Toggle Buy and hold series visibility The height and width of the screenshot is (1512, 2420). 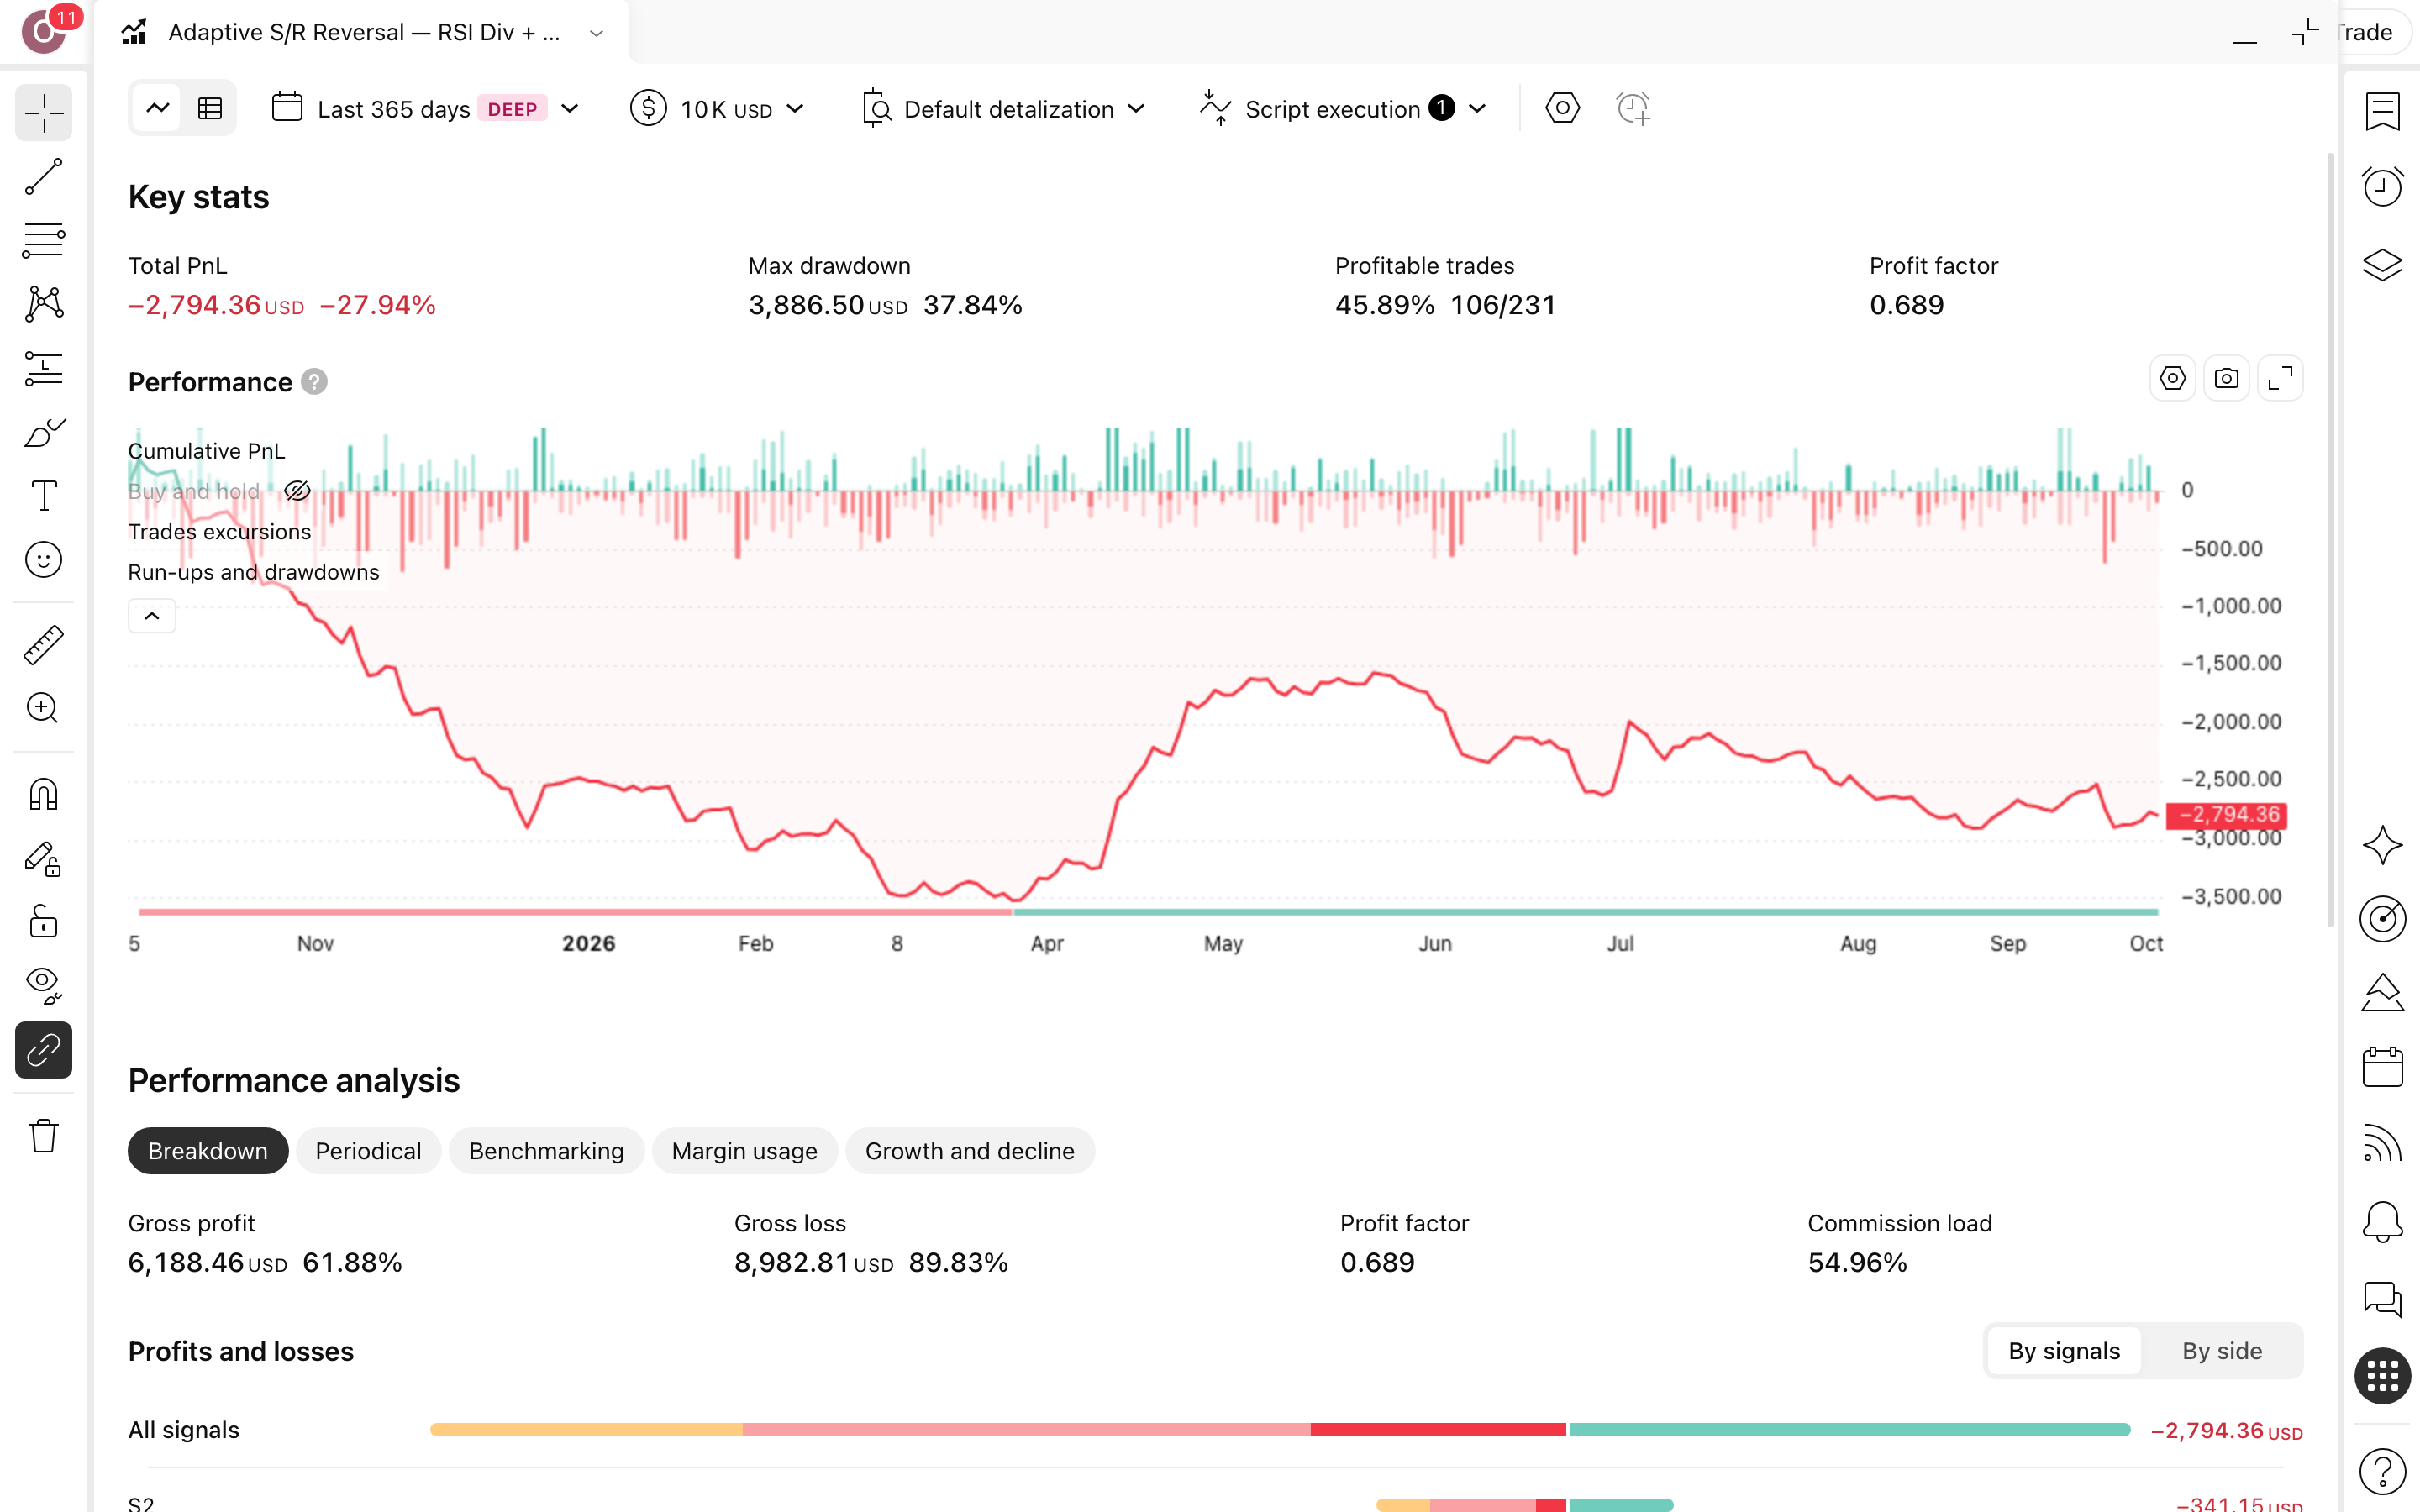coord(297,491)
